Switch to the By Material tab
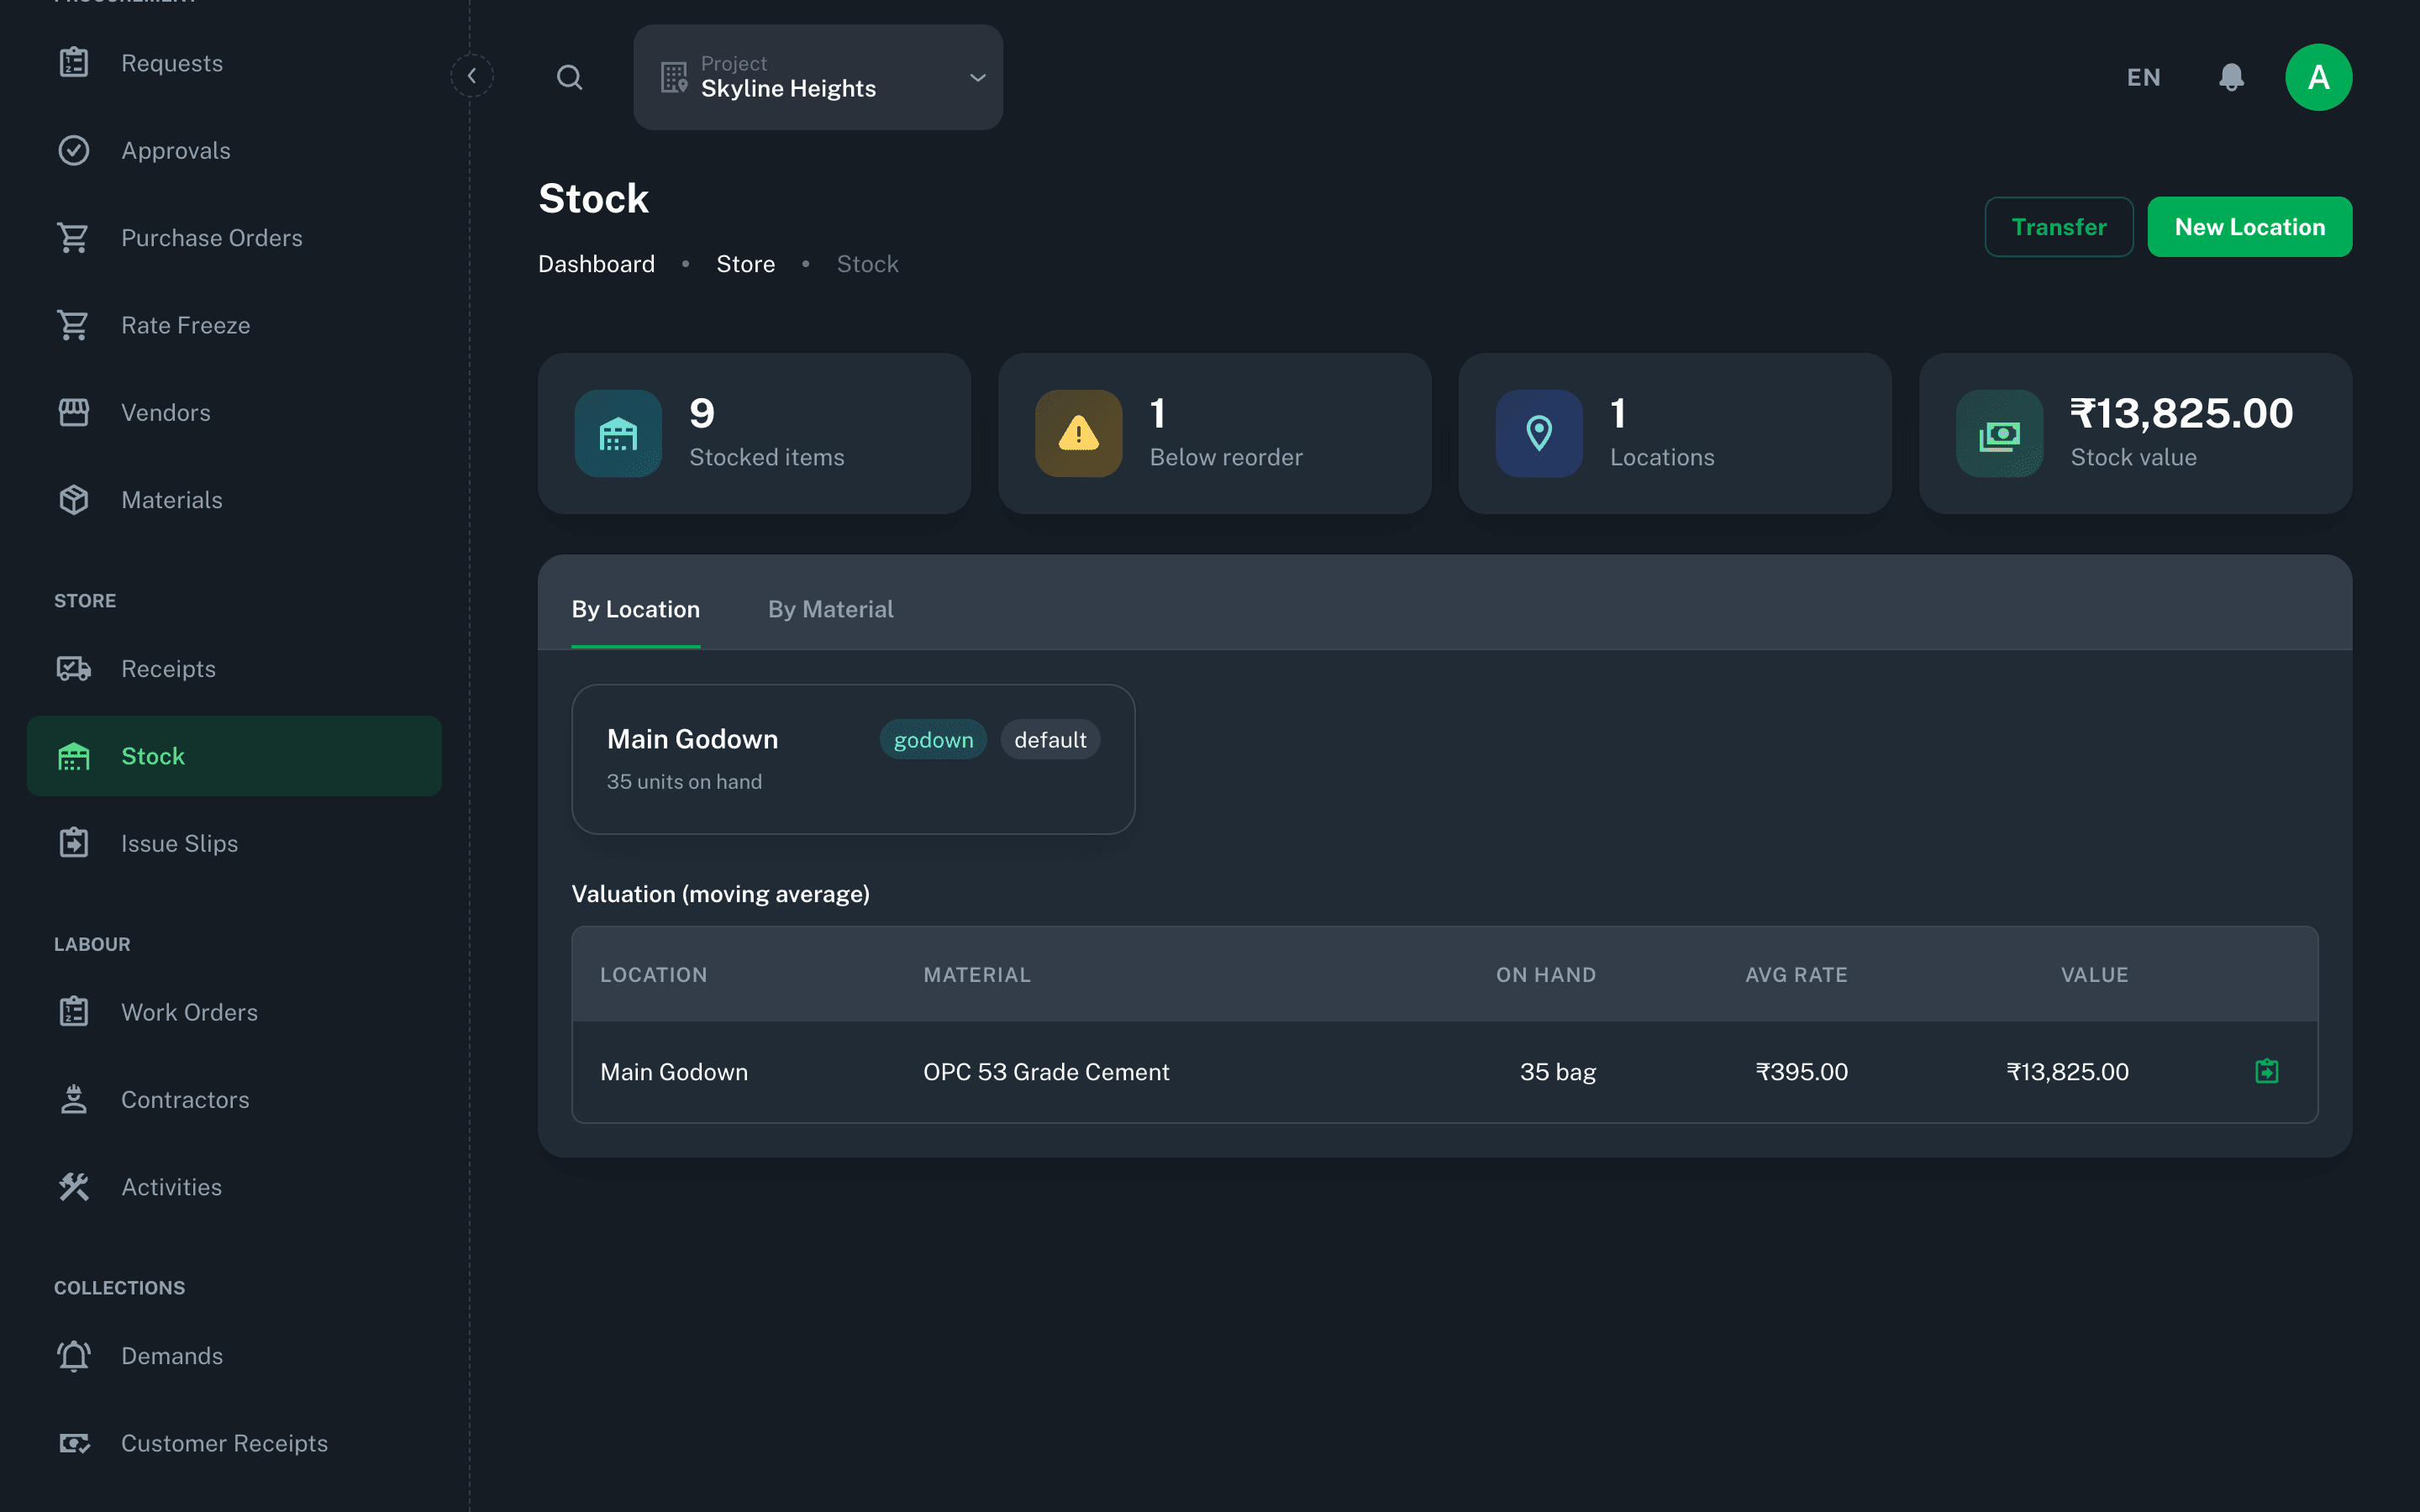The image size is (2420, 1512). [x=830, y=609]
